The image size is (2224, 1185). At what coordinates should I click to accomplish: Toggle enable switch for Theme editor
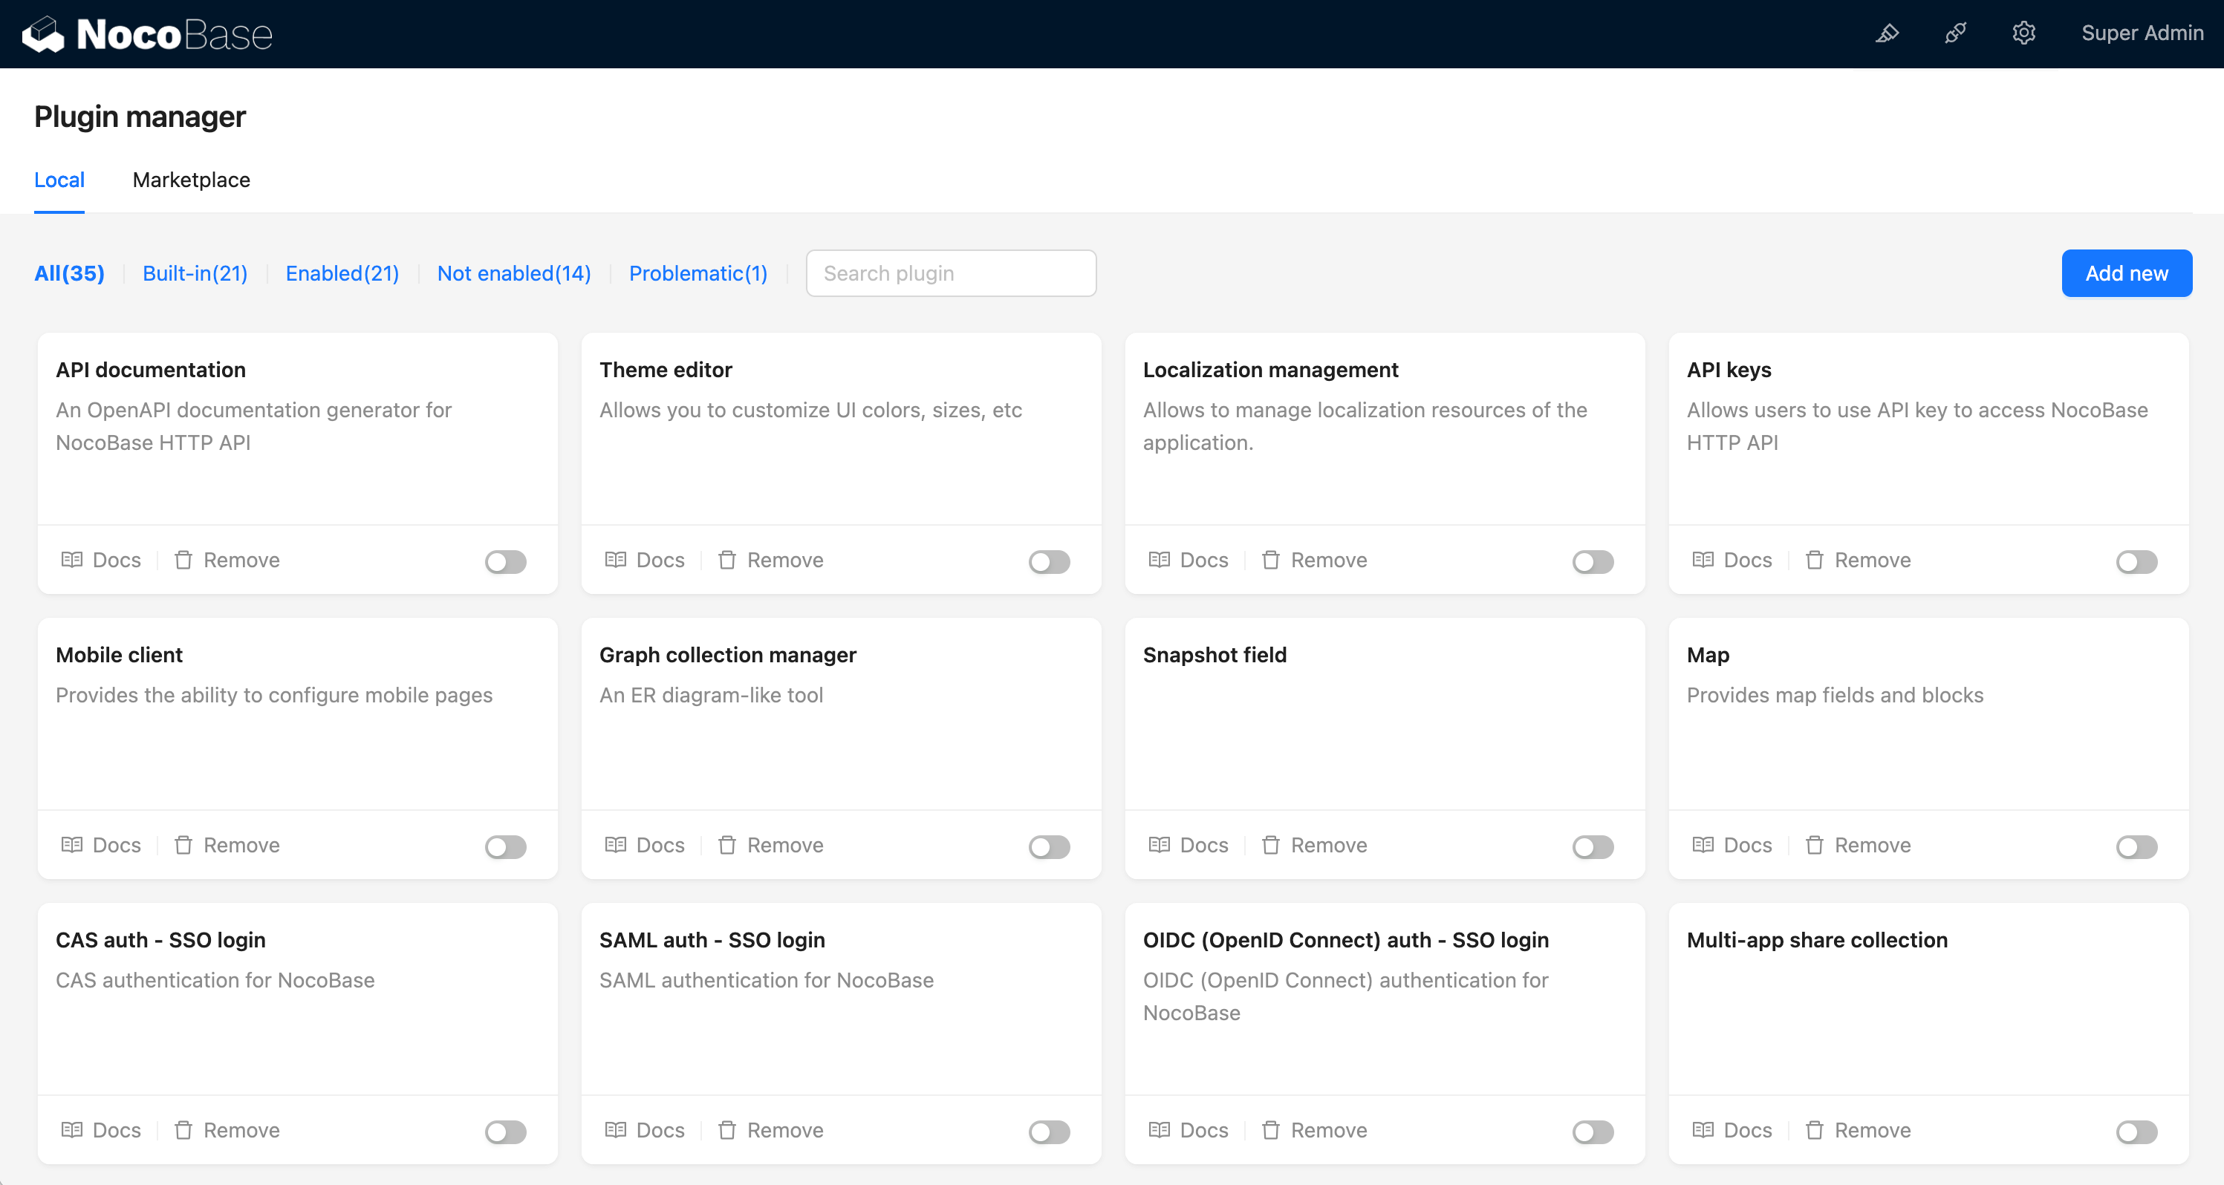pyautogui.click(x=1049, y=560)
